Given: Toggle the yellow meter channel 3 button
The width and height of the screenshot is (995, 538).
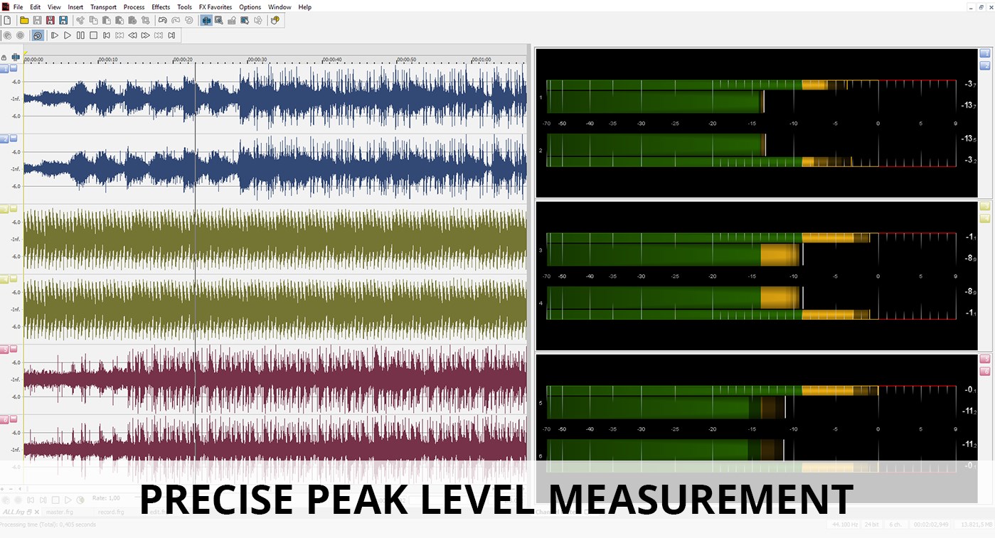Looking at the screenshot, I should (x=985, y=206).
